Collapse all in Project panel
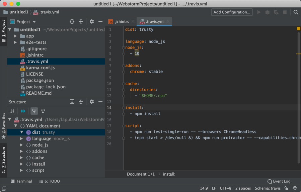 pyautogui.click(x=81, y=21)
